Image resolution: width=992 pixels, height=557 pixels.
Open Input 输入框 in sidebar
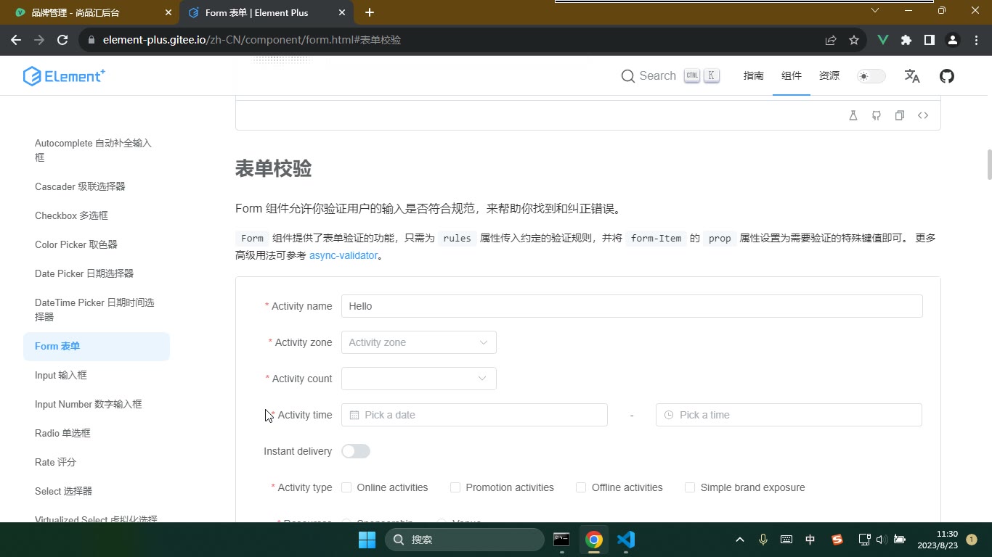point(96,375)
